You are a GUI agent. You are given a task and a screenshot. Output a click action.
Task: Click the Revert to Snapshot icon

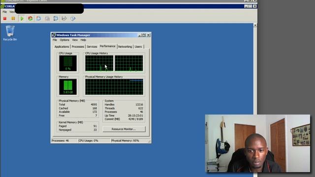47,19
